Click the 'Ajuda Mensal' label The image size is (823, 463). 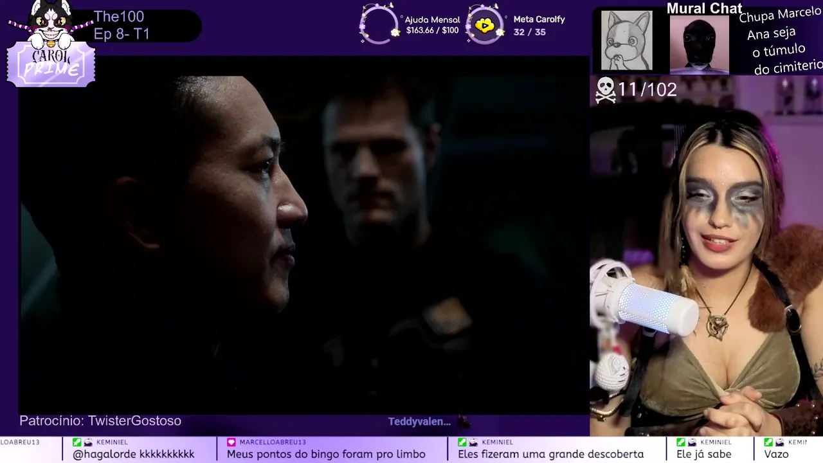pos(432,20)
